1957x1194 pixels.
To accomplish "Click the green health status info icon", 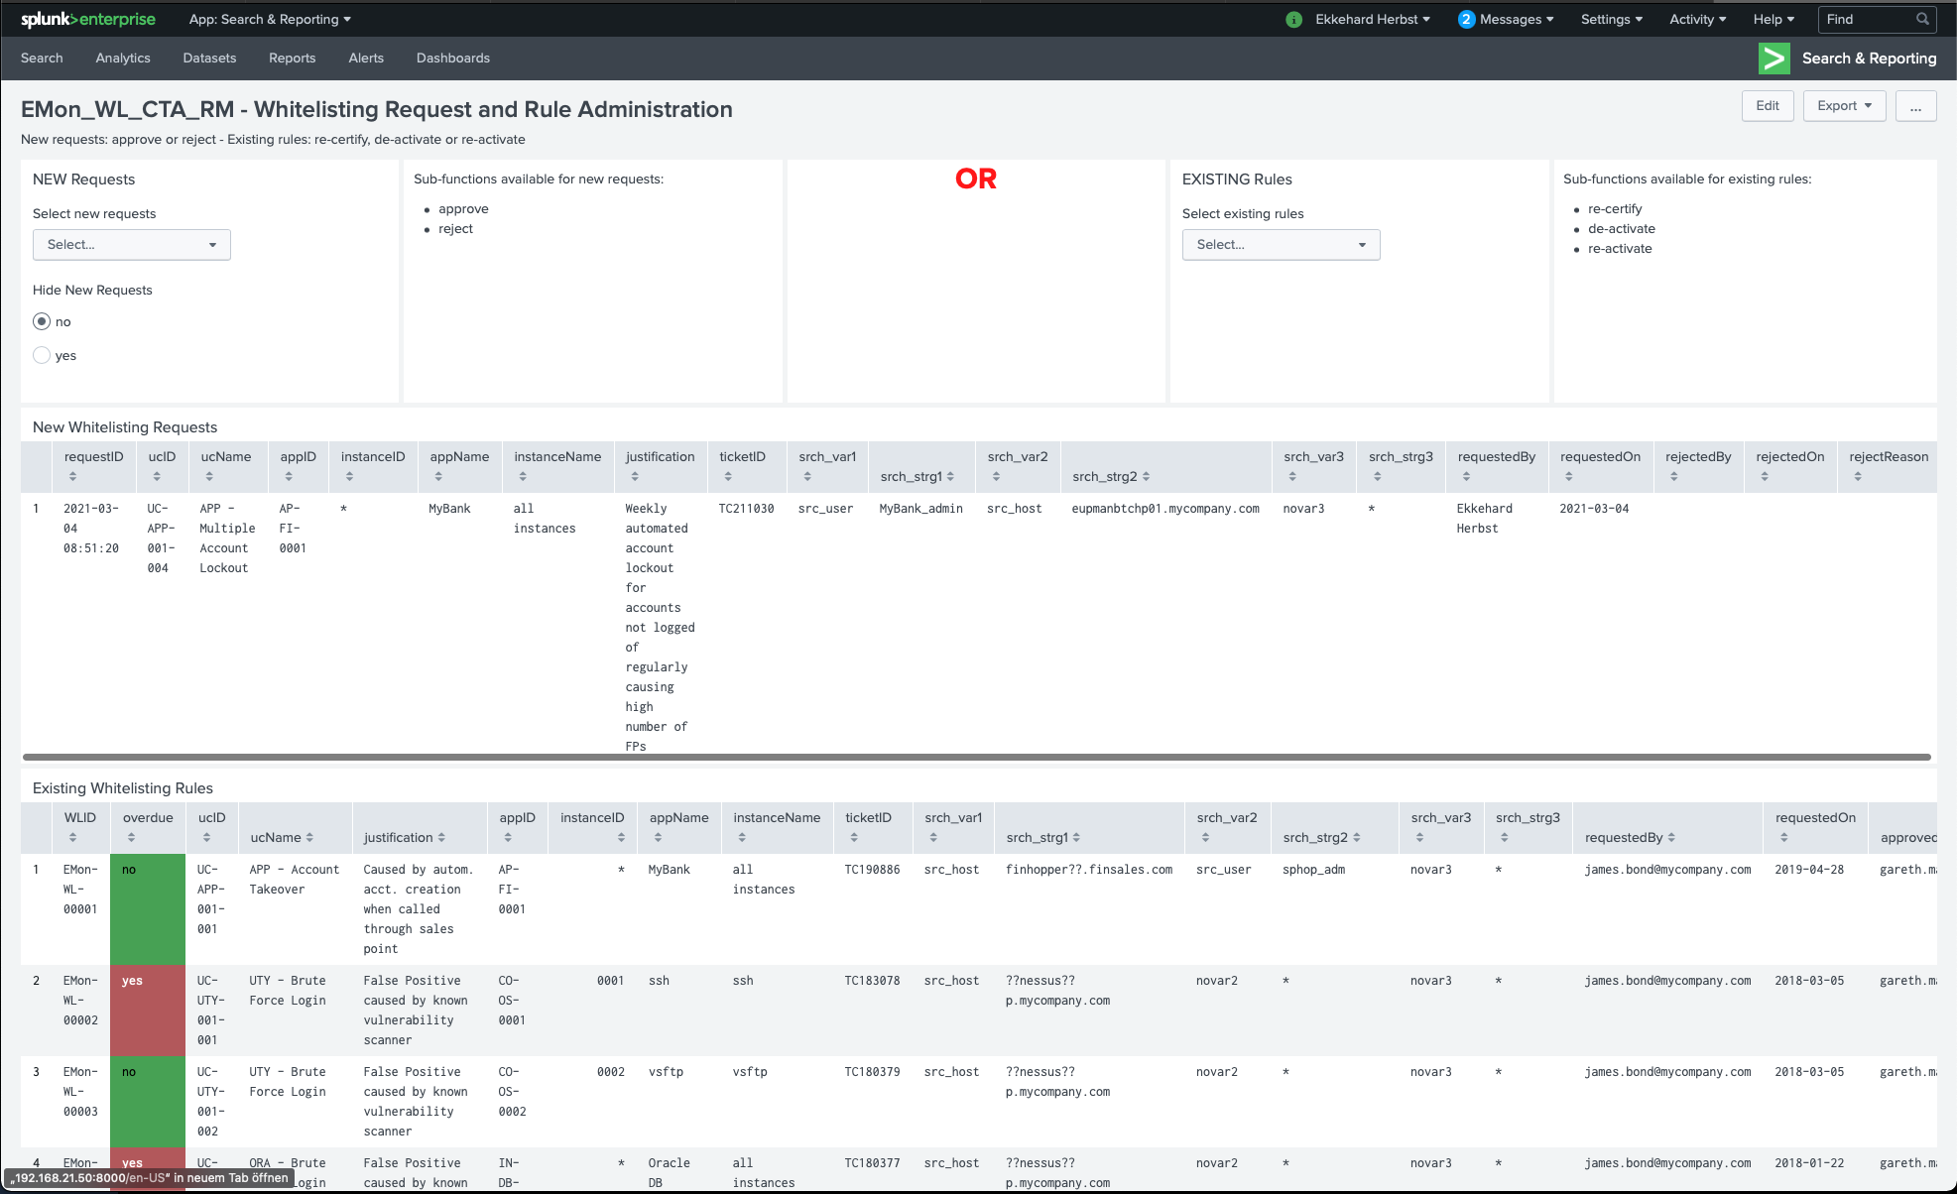I will tap(1293, 20).
